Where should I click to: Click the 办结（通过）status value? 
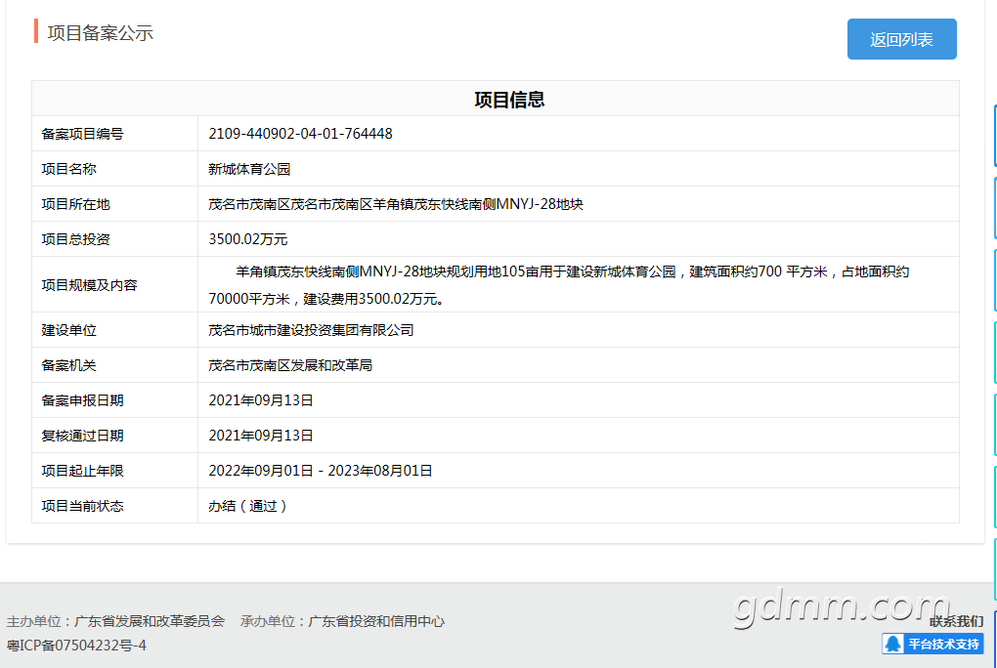click(247, 506)
